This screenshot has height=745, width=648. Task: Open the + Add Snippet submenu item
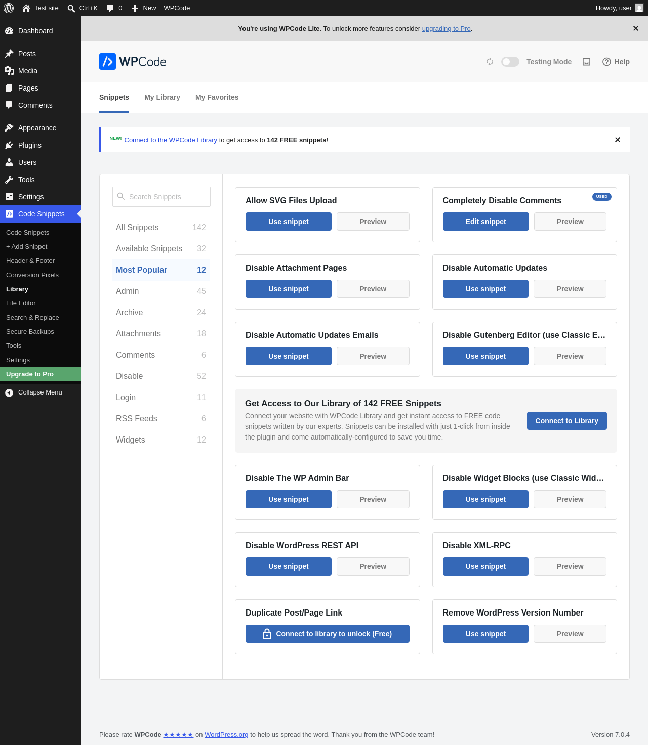tap(40, 247)
